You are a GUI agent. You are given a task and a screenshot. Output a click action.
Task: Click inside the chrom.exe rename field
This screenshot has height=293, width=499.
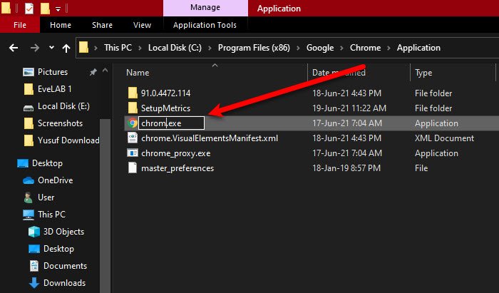171,123
